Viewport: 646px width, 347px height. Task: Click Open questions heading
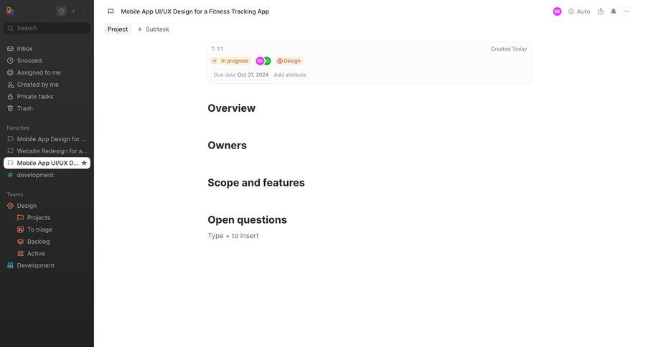[247, 220]
